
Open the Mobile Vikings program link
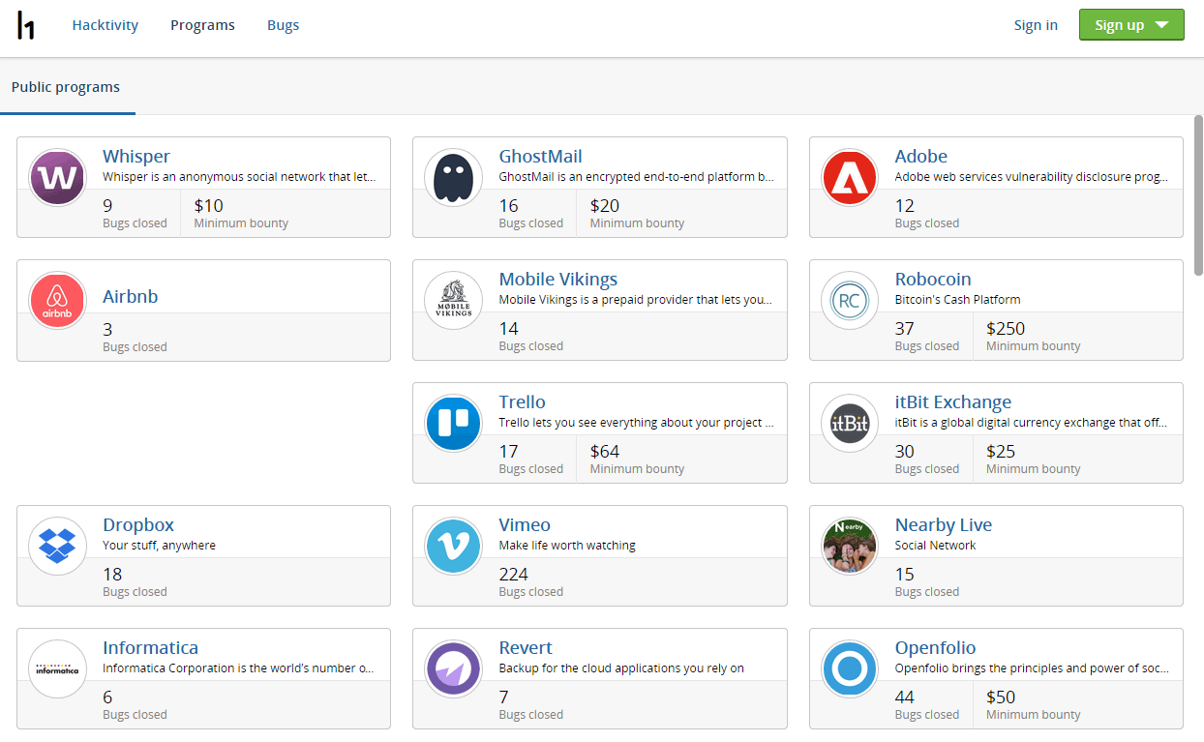557,280
